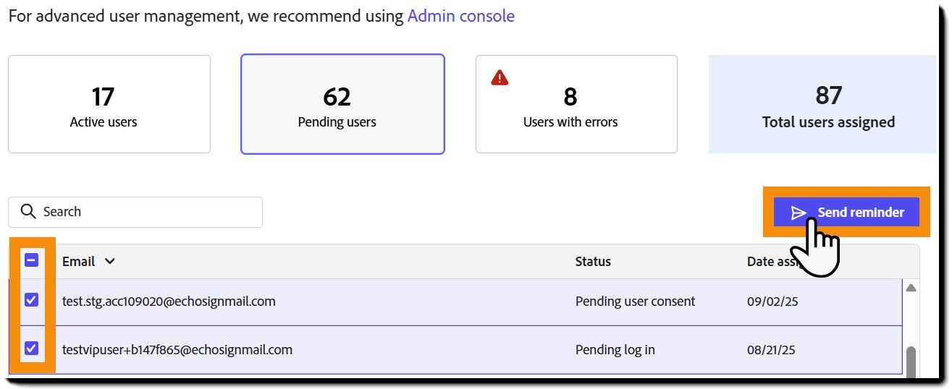
Task: Open the Active users card
Action: click(x=109, y=104)
